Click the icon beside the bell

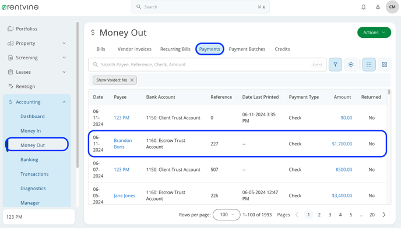[378, 7]
